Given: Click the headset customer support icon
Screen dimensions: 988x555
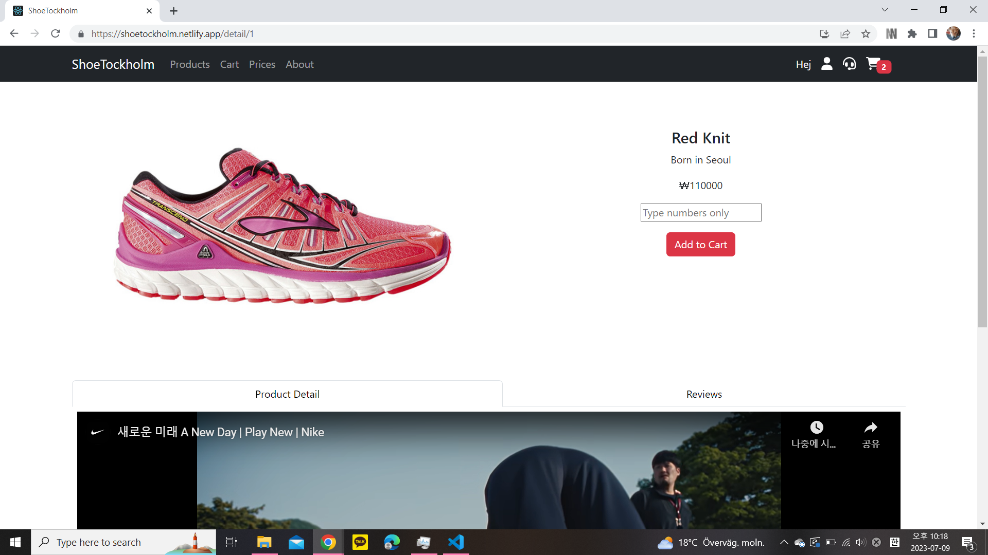Looking at the screenshot, I should coord(849,64).
